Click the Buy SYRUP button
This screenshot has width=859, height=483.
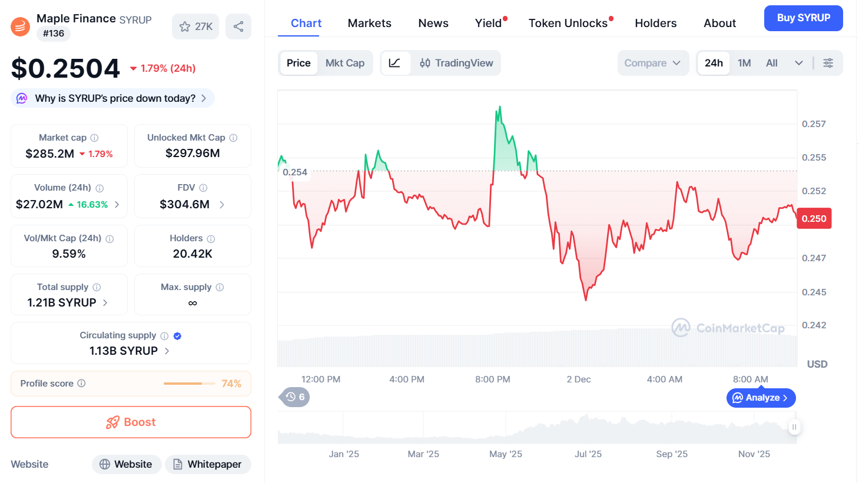803,18
